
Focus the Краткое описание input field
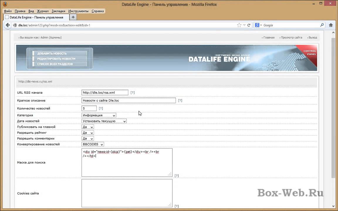pos(129,100)
